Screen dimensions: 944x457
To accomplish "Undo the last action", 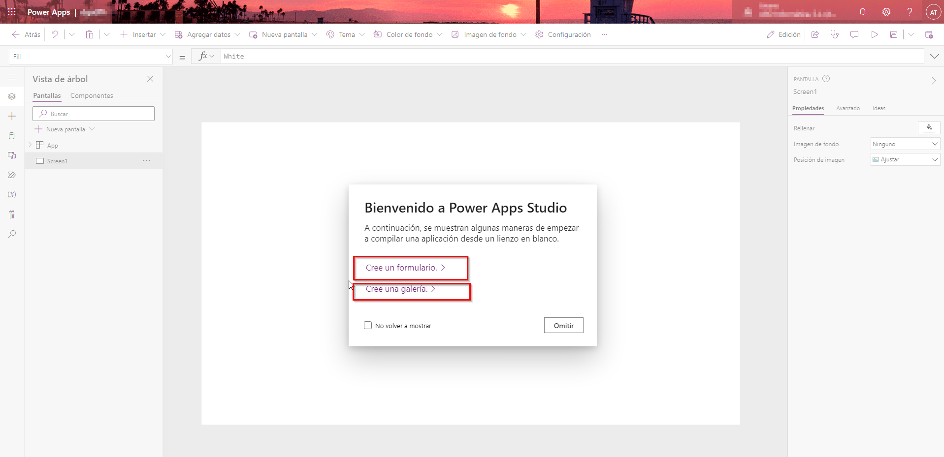I will [x=55, y=34].
